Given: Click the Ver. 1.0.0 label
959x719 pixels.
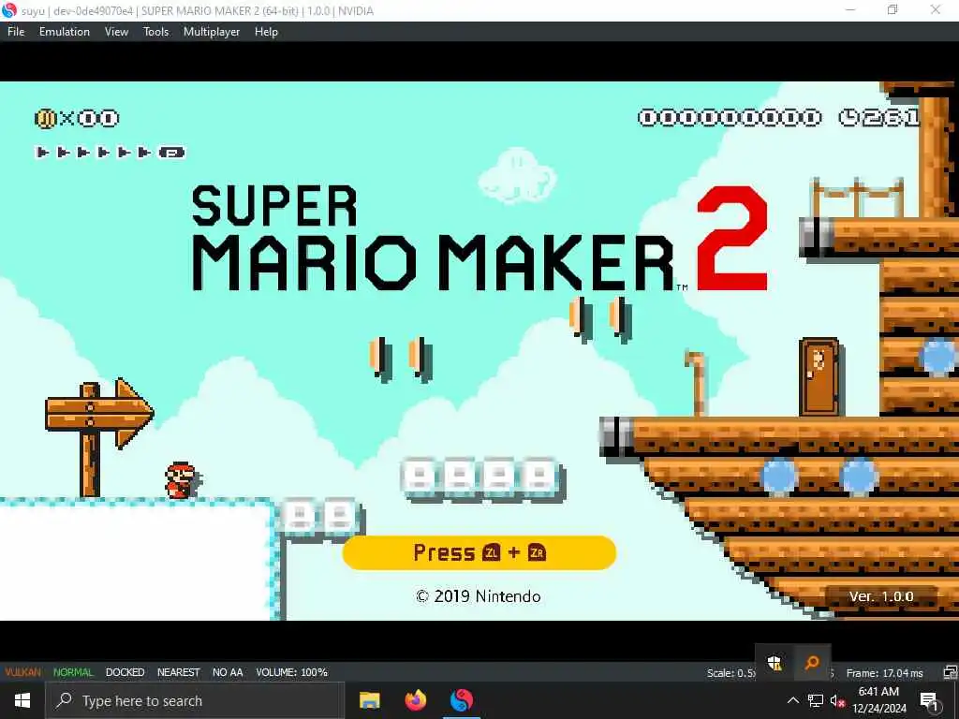Looking at the screenshot, I should point(880,596).
